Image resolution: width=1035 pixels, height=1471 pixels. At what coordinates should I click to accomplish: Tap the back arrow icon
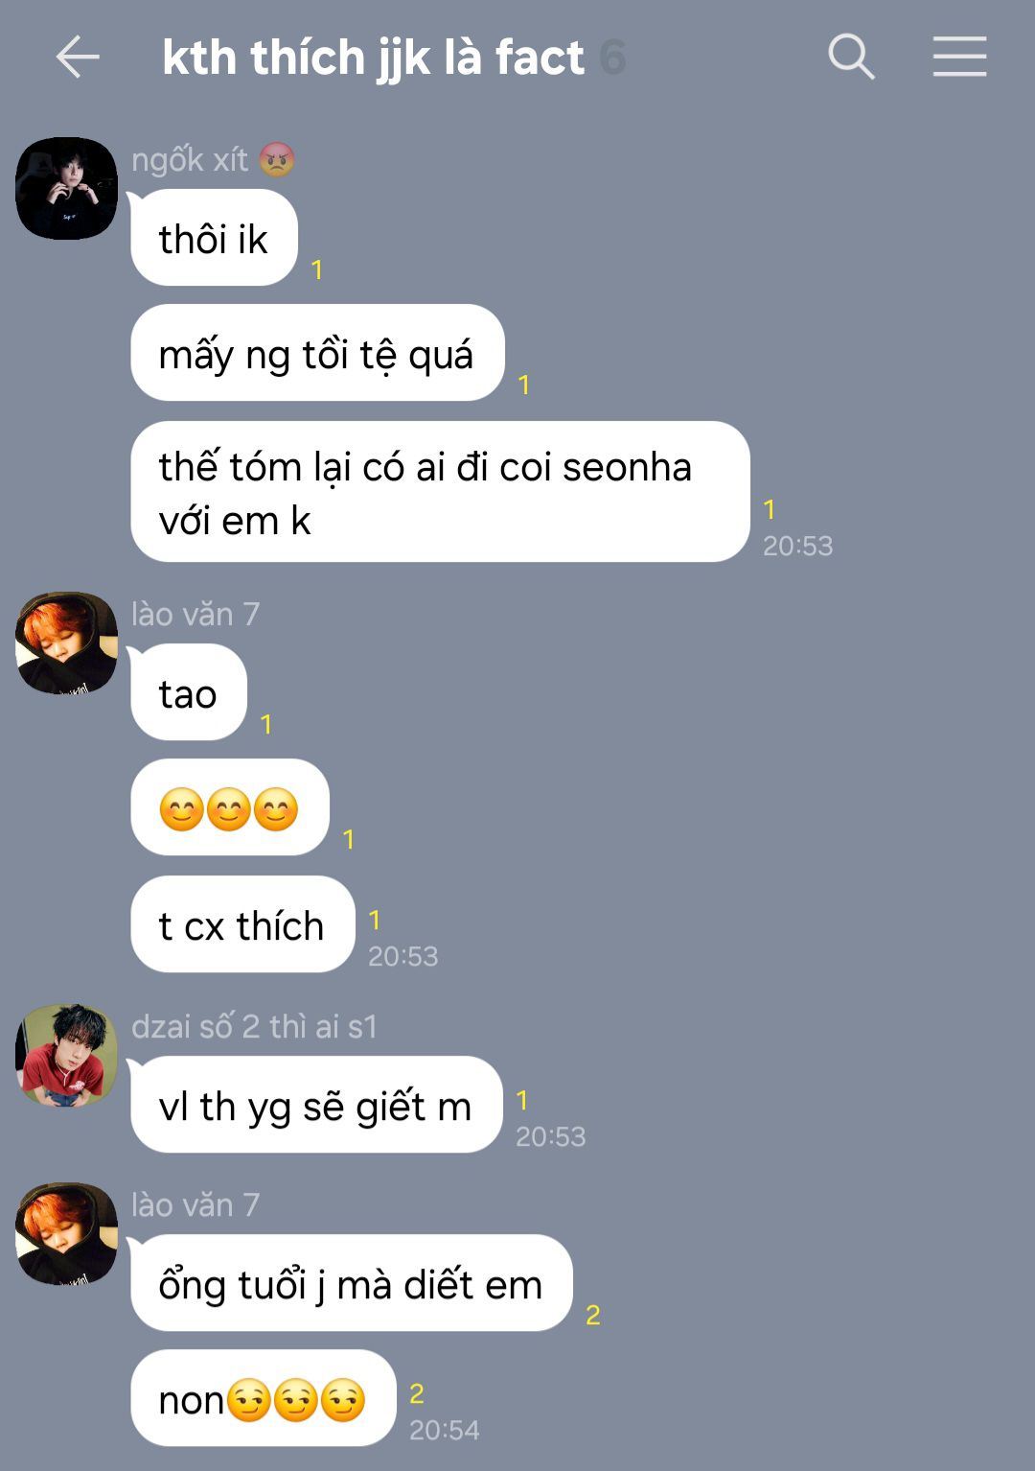77,58
